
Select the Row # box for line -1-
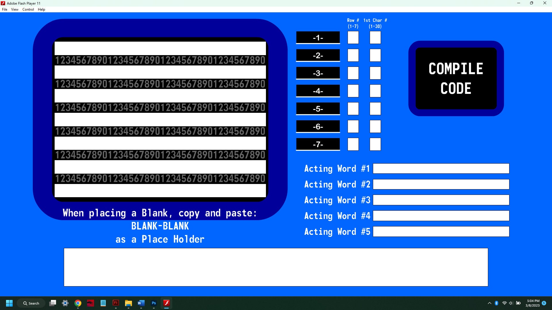tap(353, 37)
